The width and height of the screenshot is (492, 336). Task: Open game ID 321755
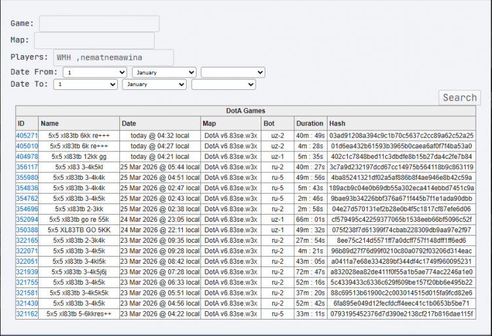tap(27, 282)
